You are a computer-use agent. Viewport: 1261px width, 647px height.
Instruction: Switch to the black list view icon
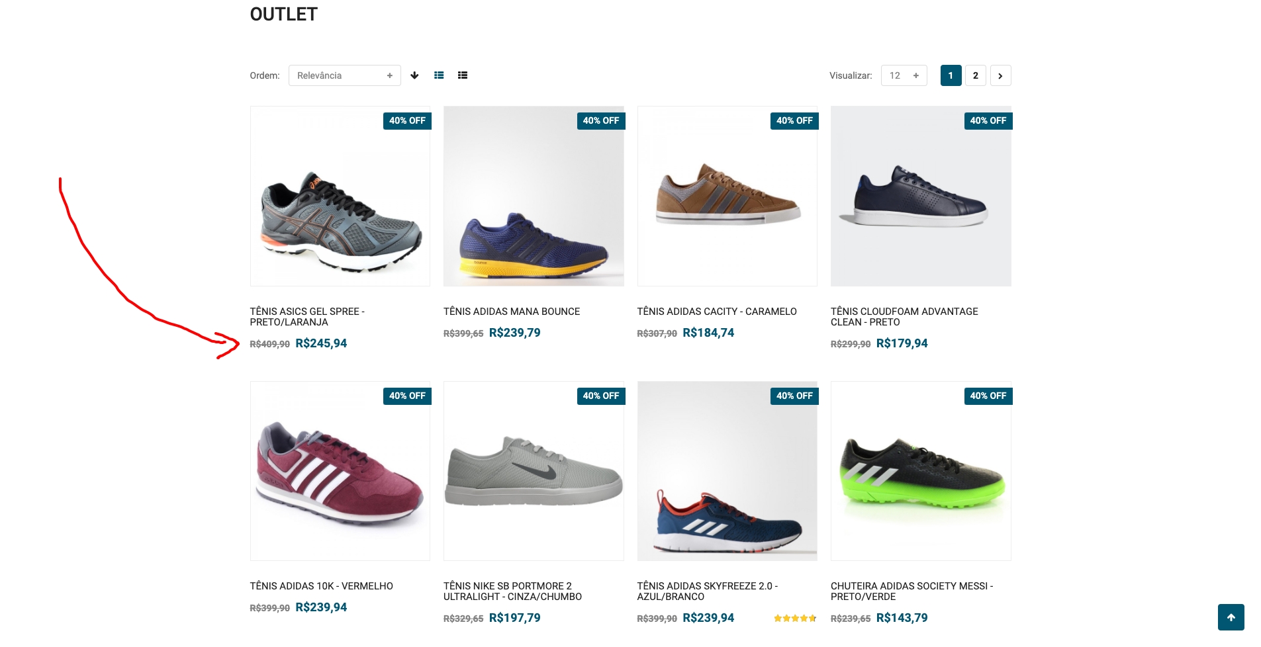click(x=463, y=75)
